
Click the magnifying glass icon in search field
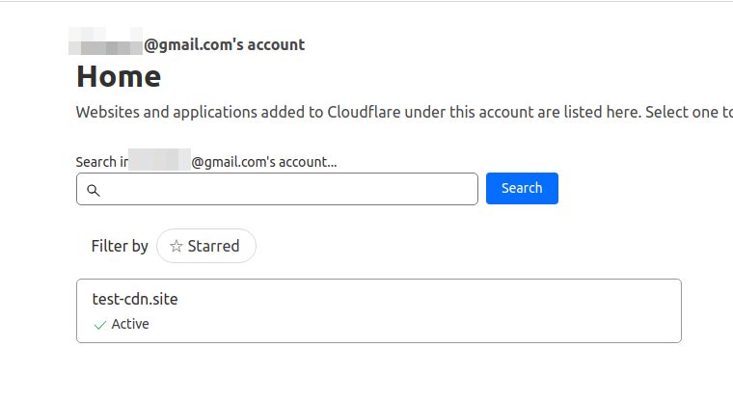(x=94, y=190)
